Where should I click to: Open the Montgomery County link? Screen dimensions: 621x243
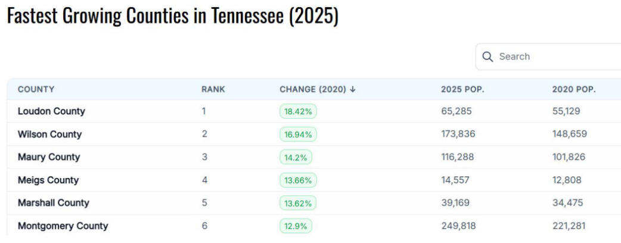tap(63, 226)
